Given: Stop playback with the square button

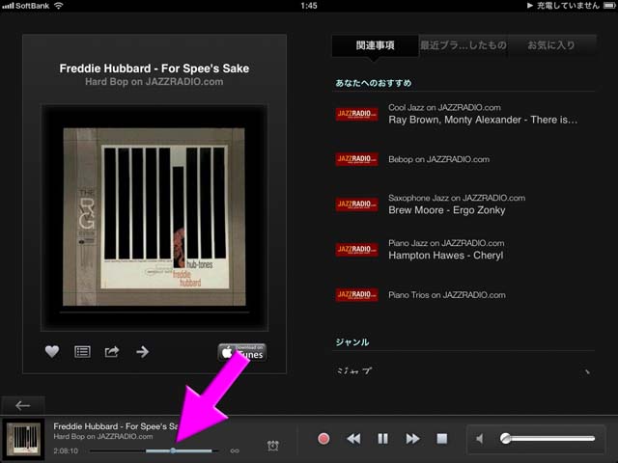Looking at the screenshot, I should [x=442, y=439].
